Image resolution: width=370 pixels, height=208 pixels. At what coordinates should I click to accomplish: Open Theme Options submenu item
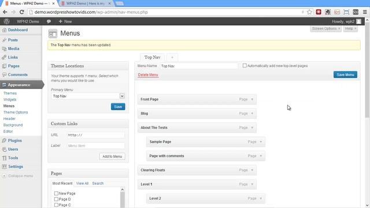coord(16,112)
